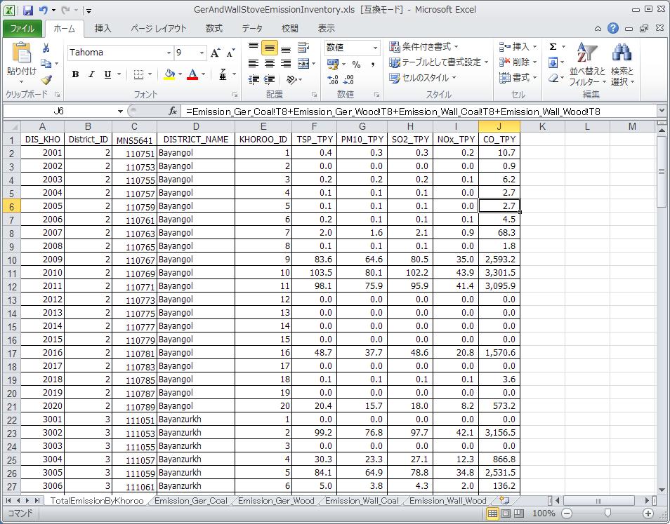
Task: Open the Emission_Ger_Coal sheet tab
Action: [190, 501]
